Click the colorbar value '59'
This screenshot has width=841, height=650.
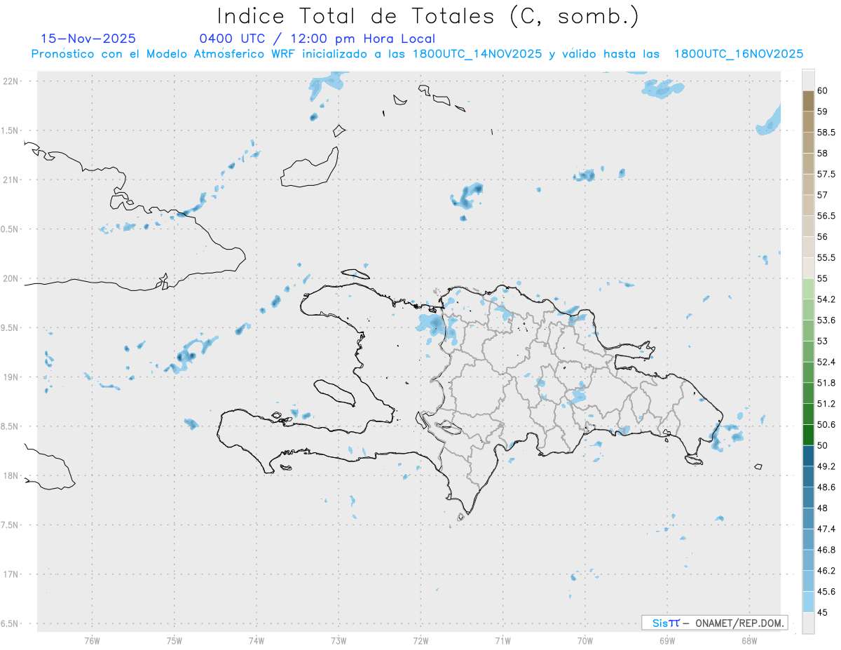pos(823,111)
